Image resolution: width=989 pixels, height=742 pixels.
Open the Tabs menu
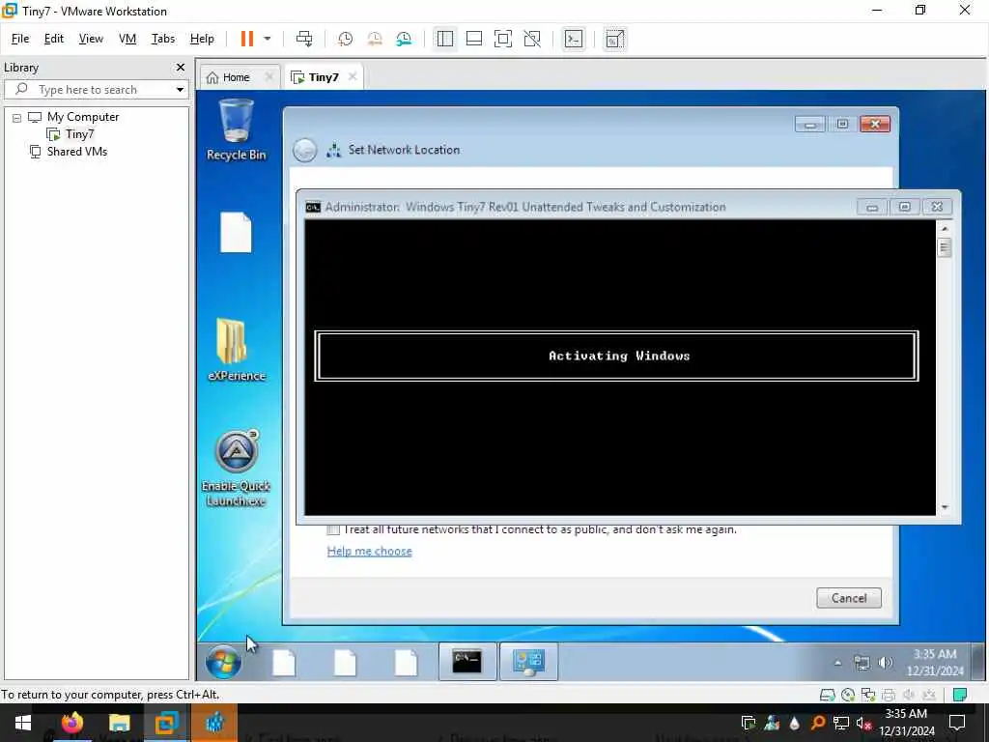(x=162, y=39)
